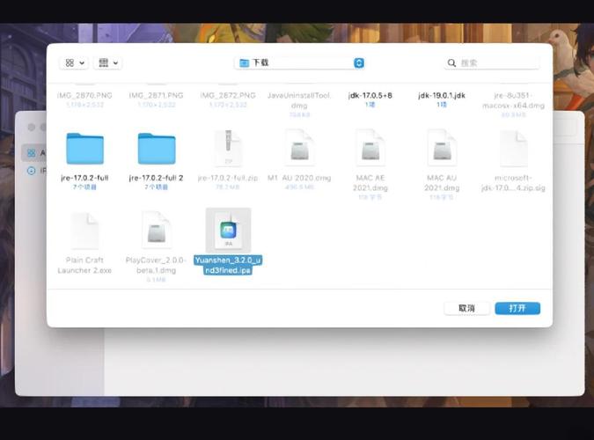Click the MAC AU 2021.dmg file icon

441,149
